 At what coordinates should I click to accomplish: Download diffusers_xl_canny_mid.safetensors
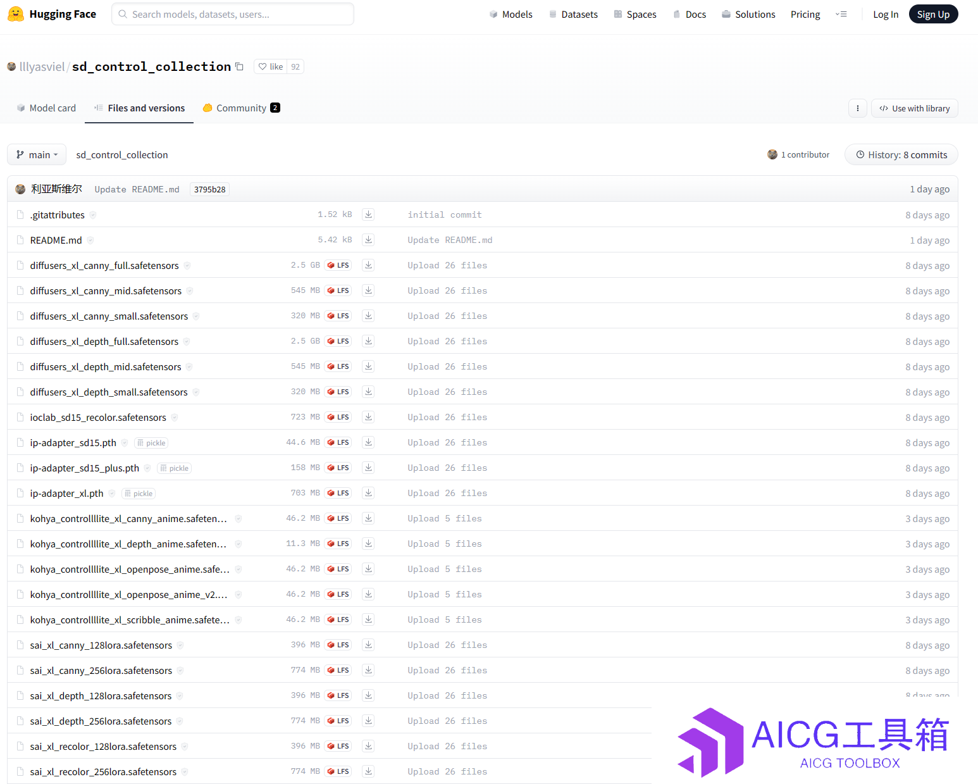coord(368,290)
